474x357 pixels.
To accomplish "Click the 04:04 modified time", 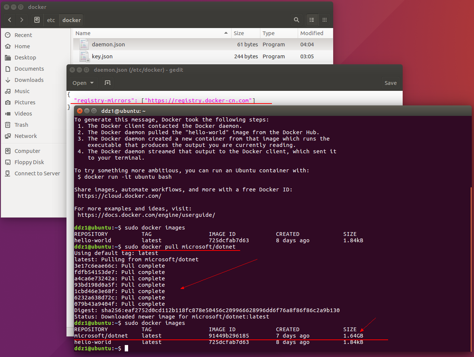I will point(307,44).
